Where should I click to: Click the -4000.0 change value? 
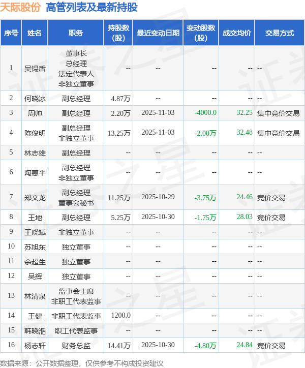[205, 112]
